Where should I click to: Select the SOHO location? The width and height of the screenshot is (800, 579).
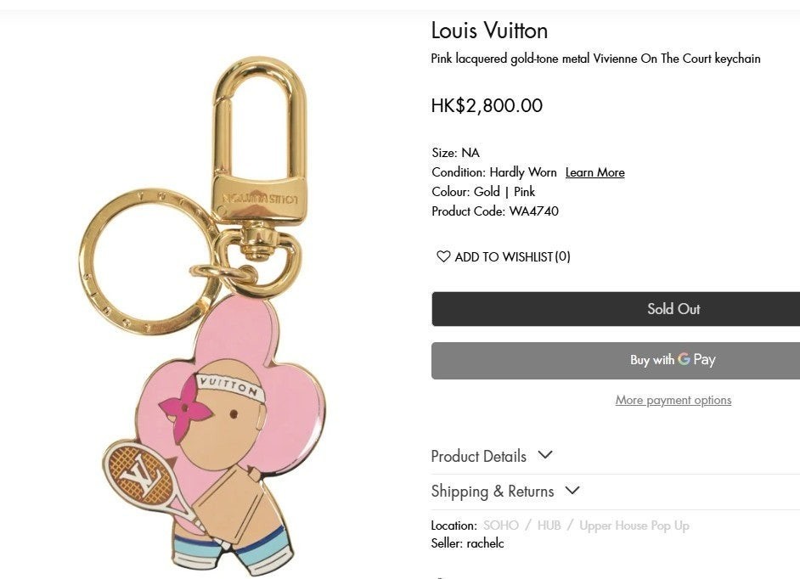(501, 526)
